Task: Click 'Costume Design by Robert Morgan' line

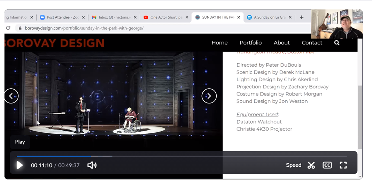Action: pyautogui.click(x=279, y=94)
